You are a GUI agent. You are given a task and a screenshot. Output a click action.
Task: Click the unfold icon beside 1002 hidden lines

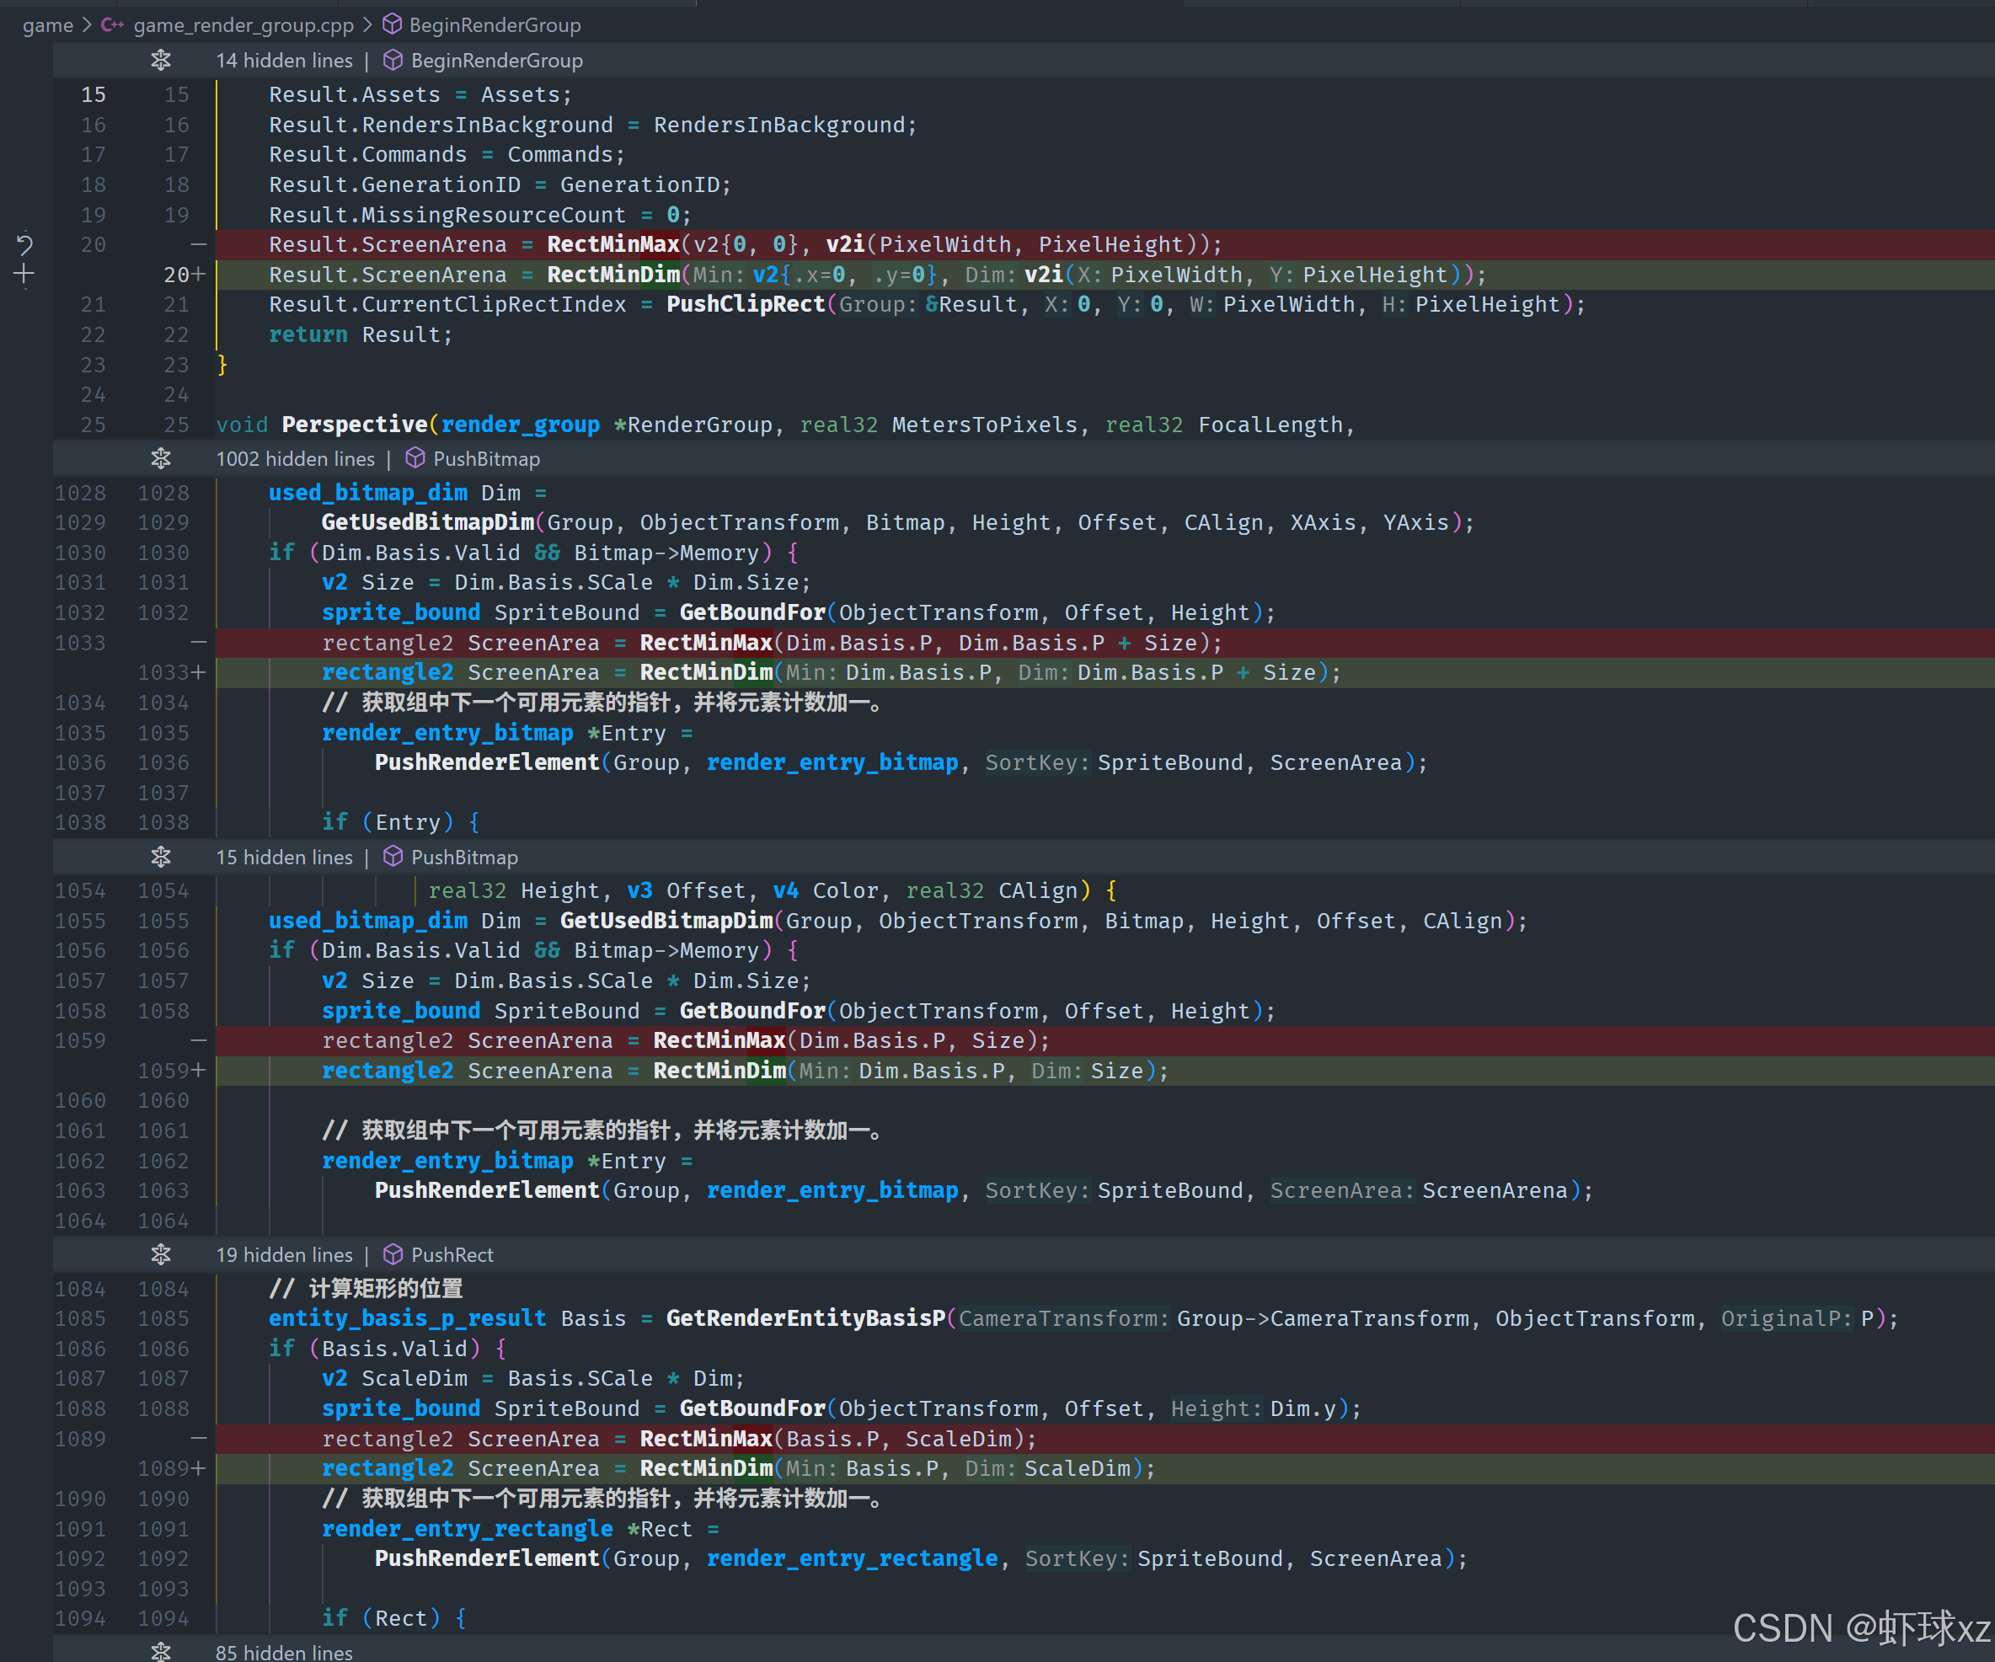pos(161,459)
